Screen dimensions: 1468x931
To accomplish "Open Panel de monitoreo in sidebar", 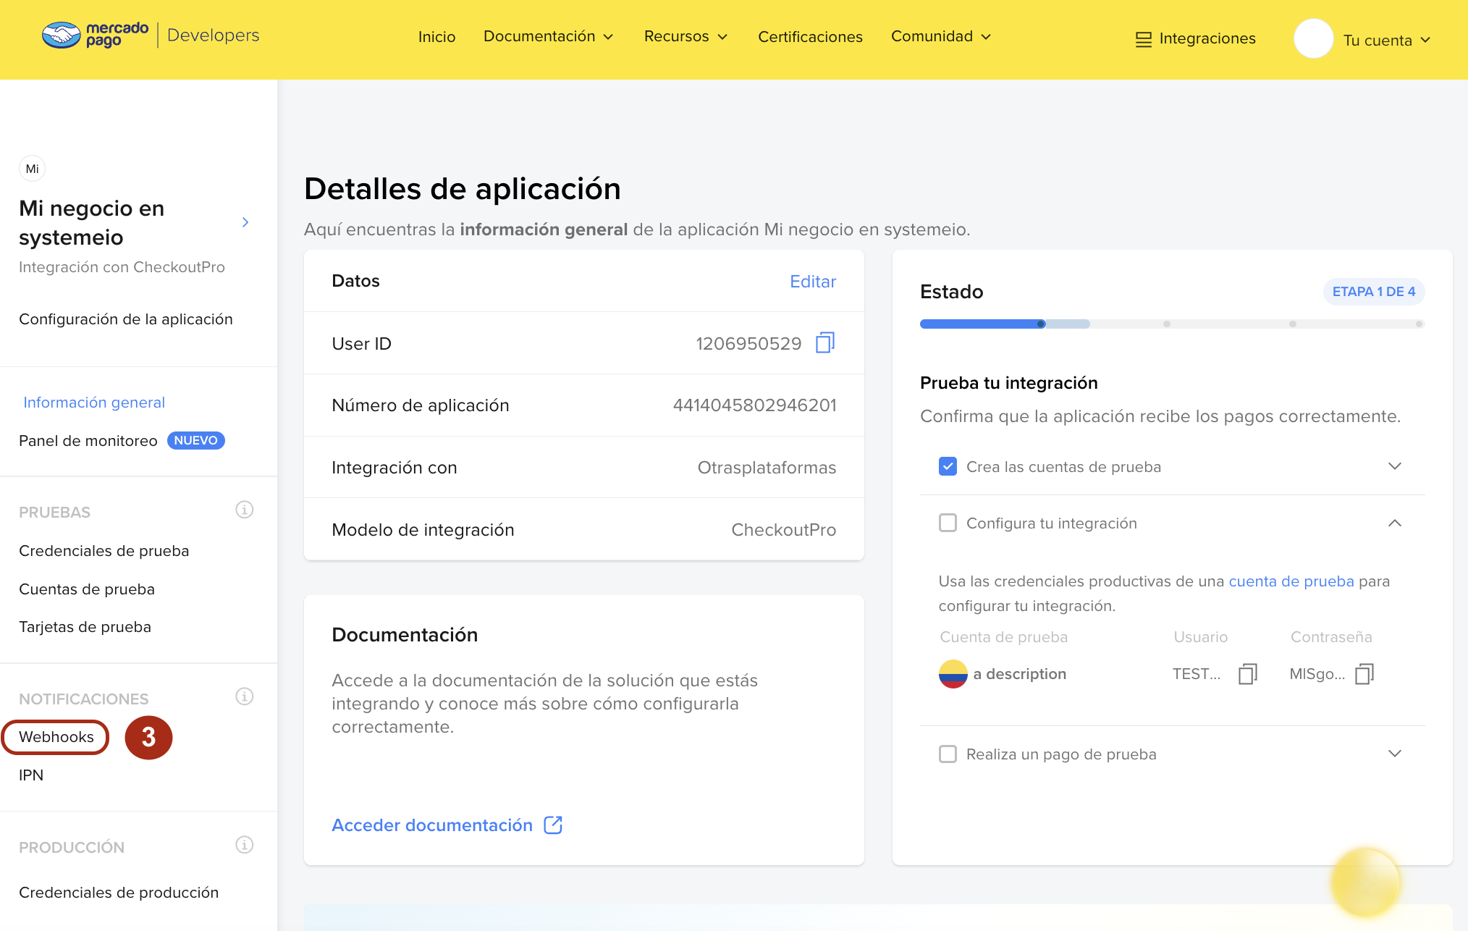I will coord(88,441).
